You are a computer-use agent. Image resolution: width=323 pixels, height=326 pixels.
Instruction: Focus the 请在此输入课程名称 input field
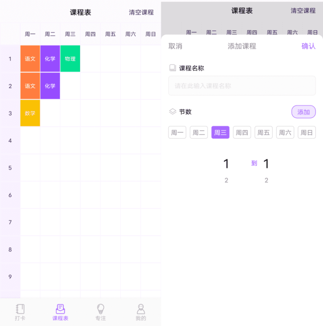pos(242,86)
